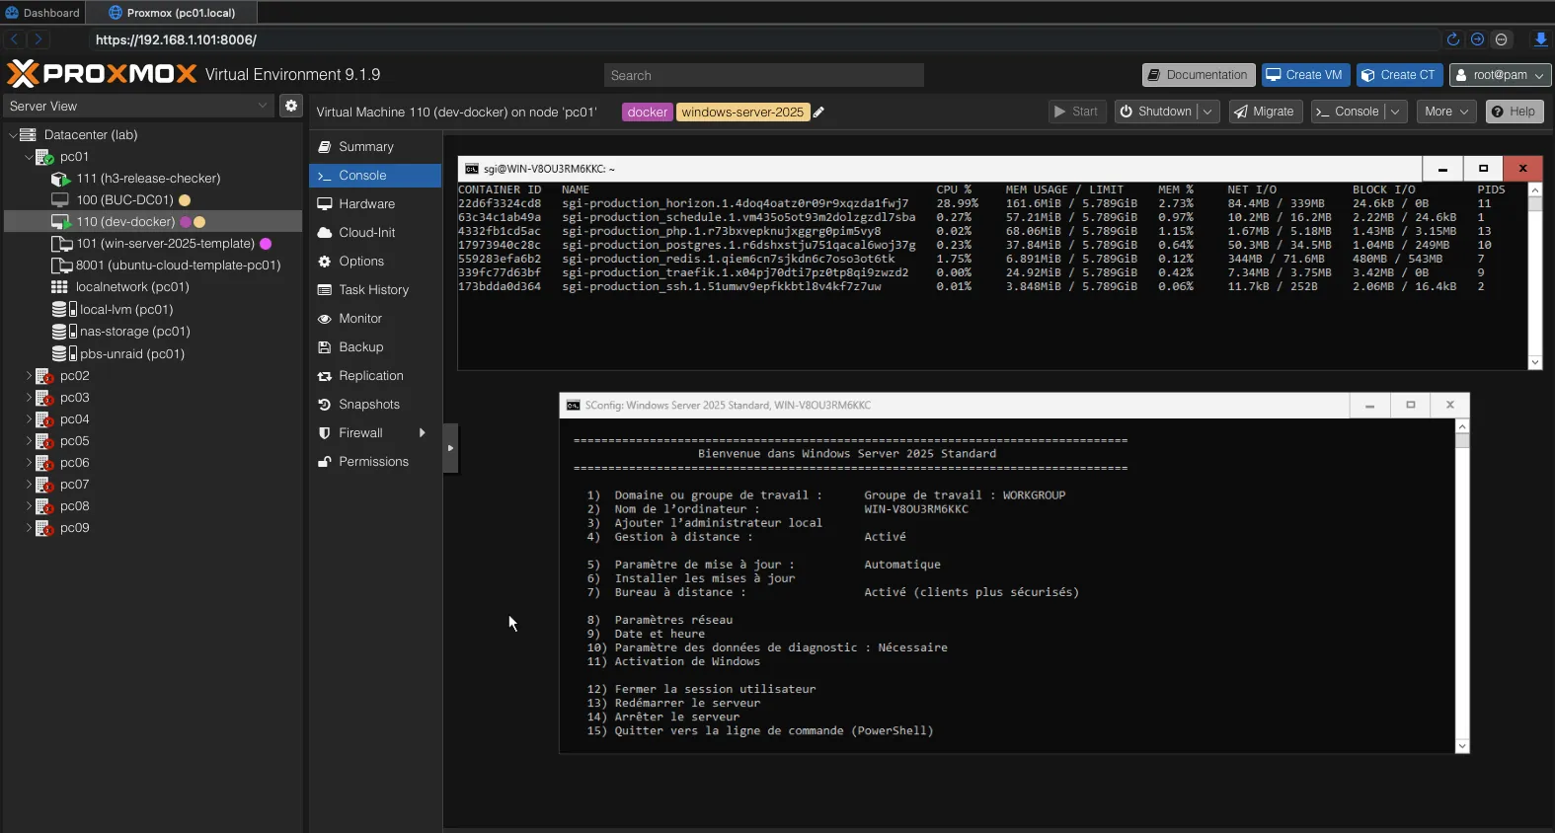This screenshot has width=1555, height=833.
Task: Click the Documentation button
Action: coord(1199,75)
